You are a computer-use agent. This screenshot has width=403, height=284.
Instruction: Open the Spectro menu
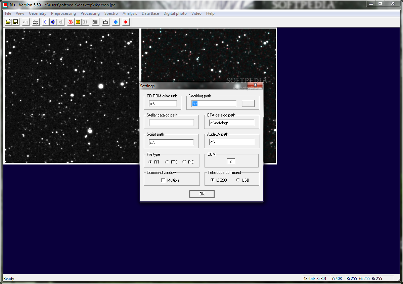coord(111,13)
